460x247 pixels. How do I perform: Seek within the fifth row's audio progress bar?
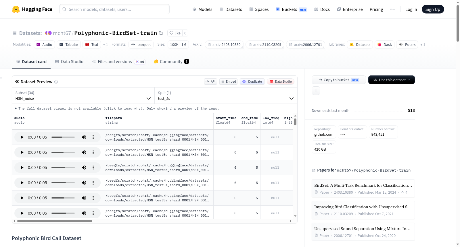[x=63, y=198]
